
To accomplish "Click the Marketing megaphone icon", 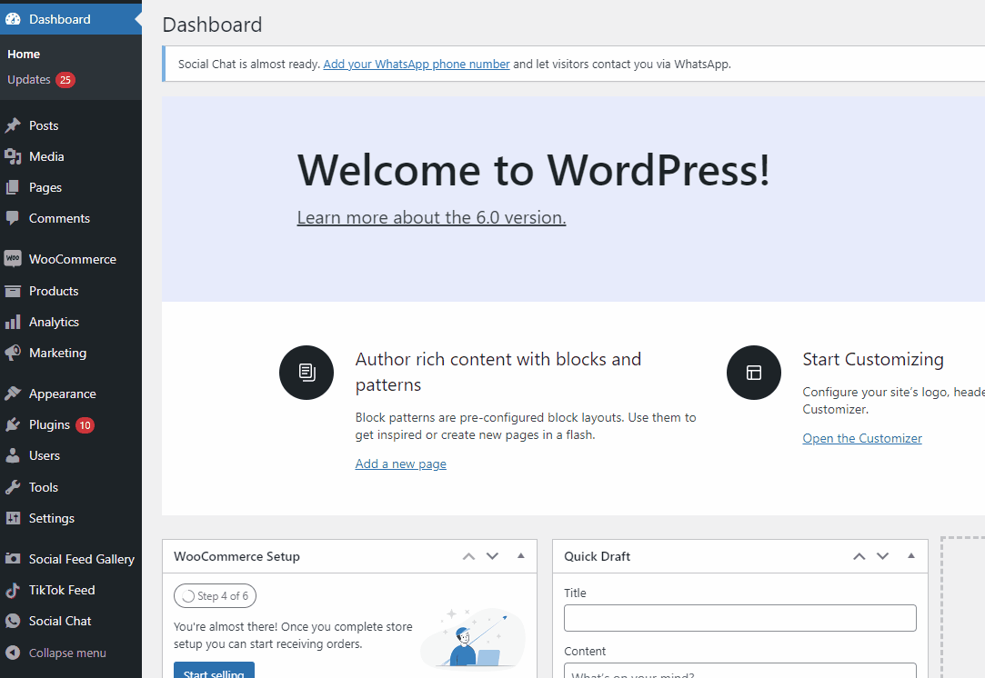I will (13, 353).
